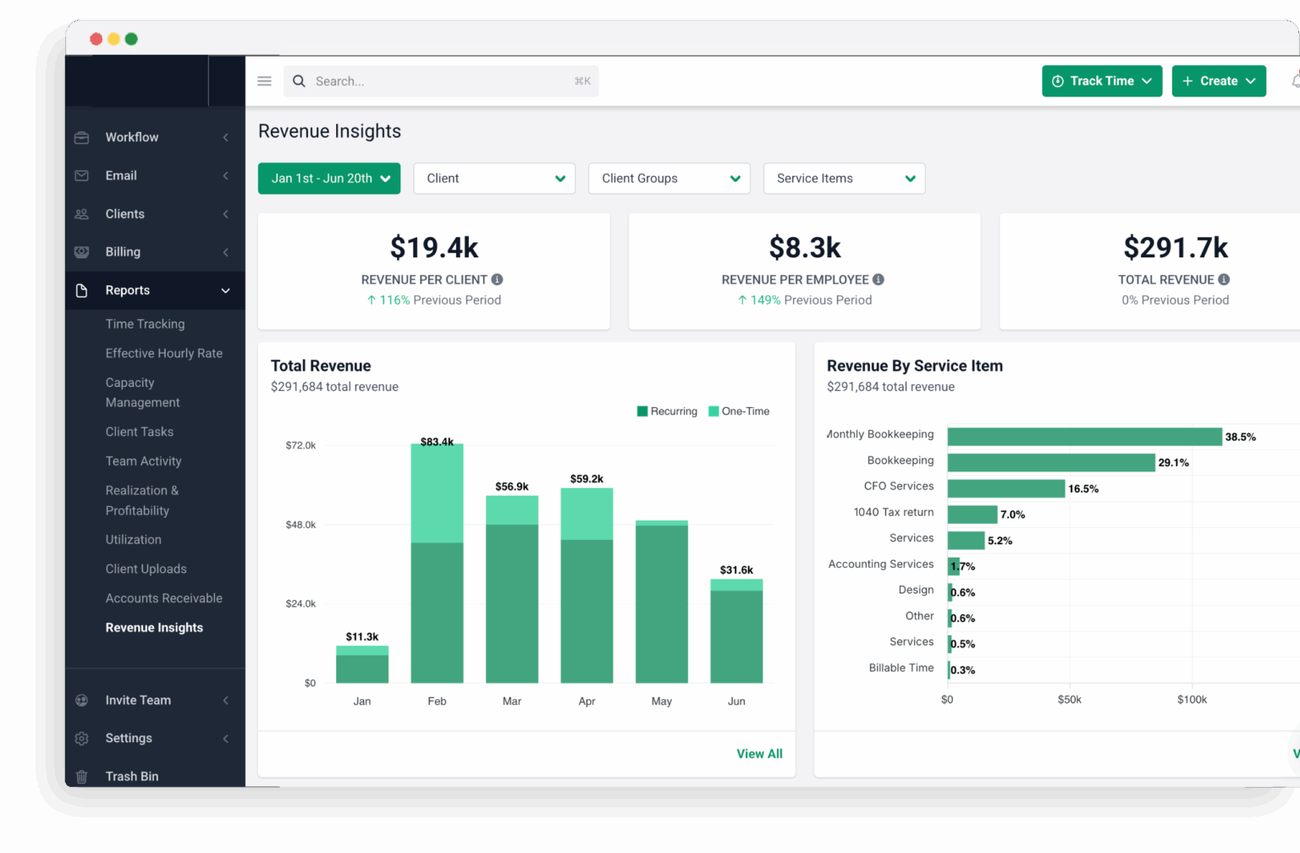Open Team Activity report
1300x853 pixels.
tap(143, 461)
